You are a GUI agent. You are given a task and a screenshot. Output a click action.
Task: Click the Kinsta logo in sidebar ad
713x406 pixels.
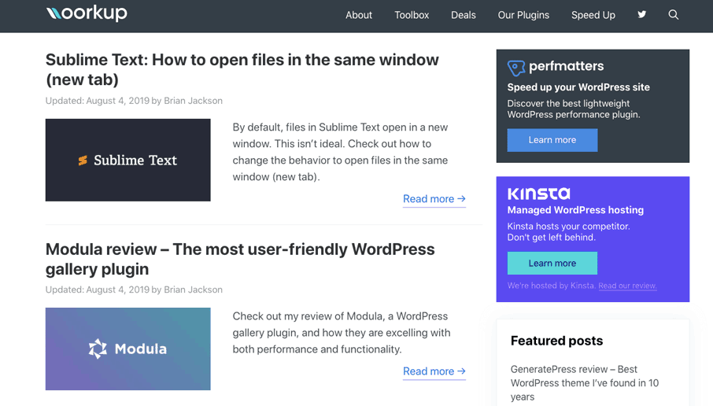click(539, 194)
